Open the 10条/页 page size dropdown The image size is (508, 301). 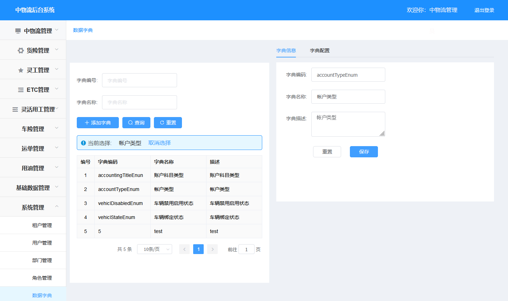point(155,249)
